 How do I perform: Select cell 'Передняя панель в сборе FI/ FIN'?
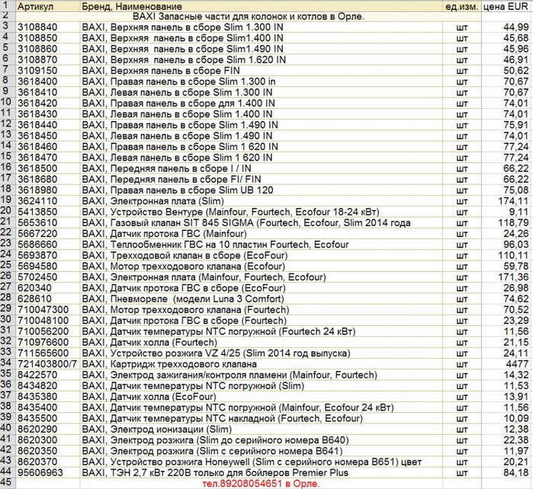[262, 179]
